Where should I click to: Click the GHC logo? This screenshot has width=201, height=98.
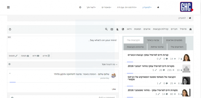click(186, 7)
